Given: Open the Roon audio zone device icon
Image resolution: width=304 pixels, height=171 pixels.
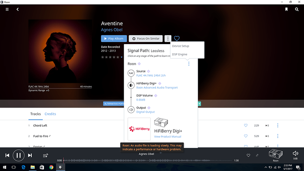Looking at the screenshot, I should tap(275, 154).
